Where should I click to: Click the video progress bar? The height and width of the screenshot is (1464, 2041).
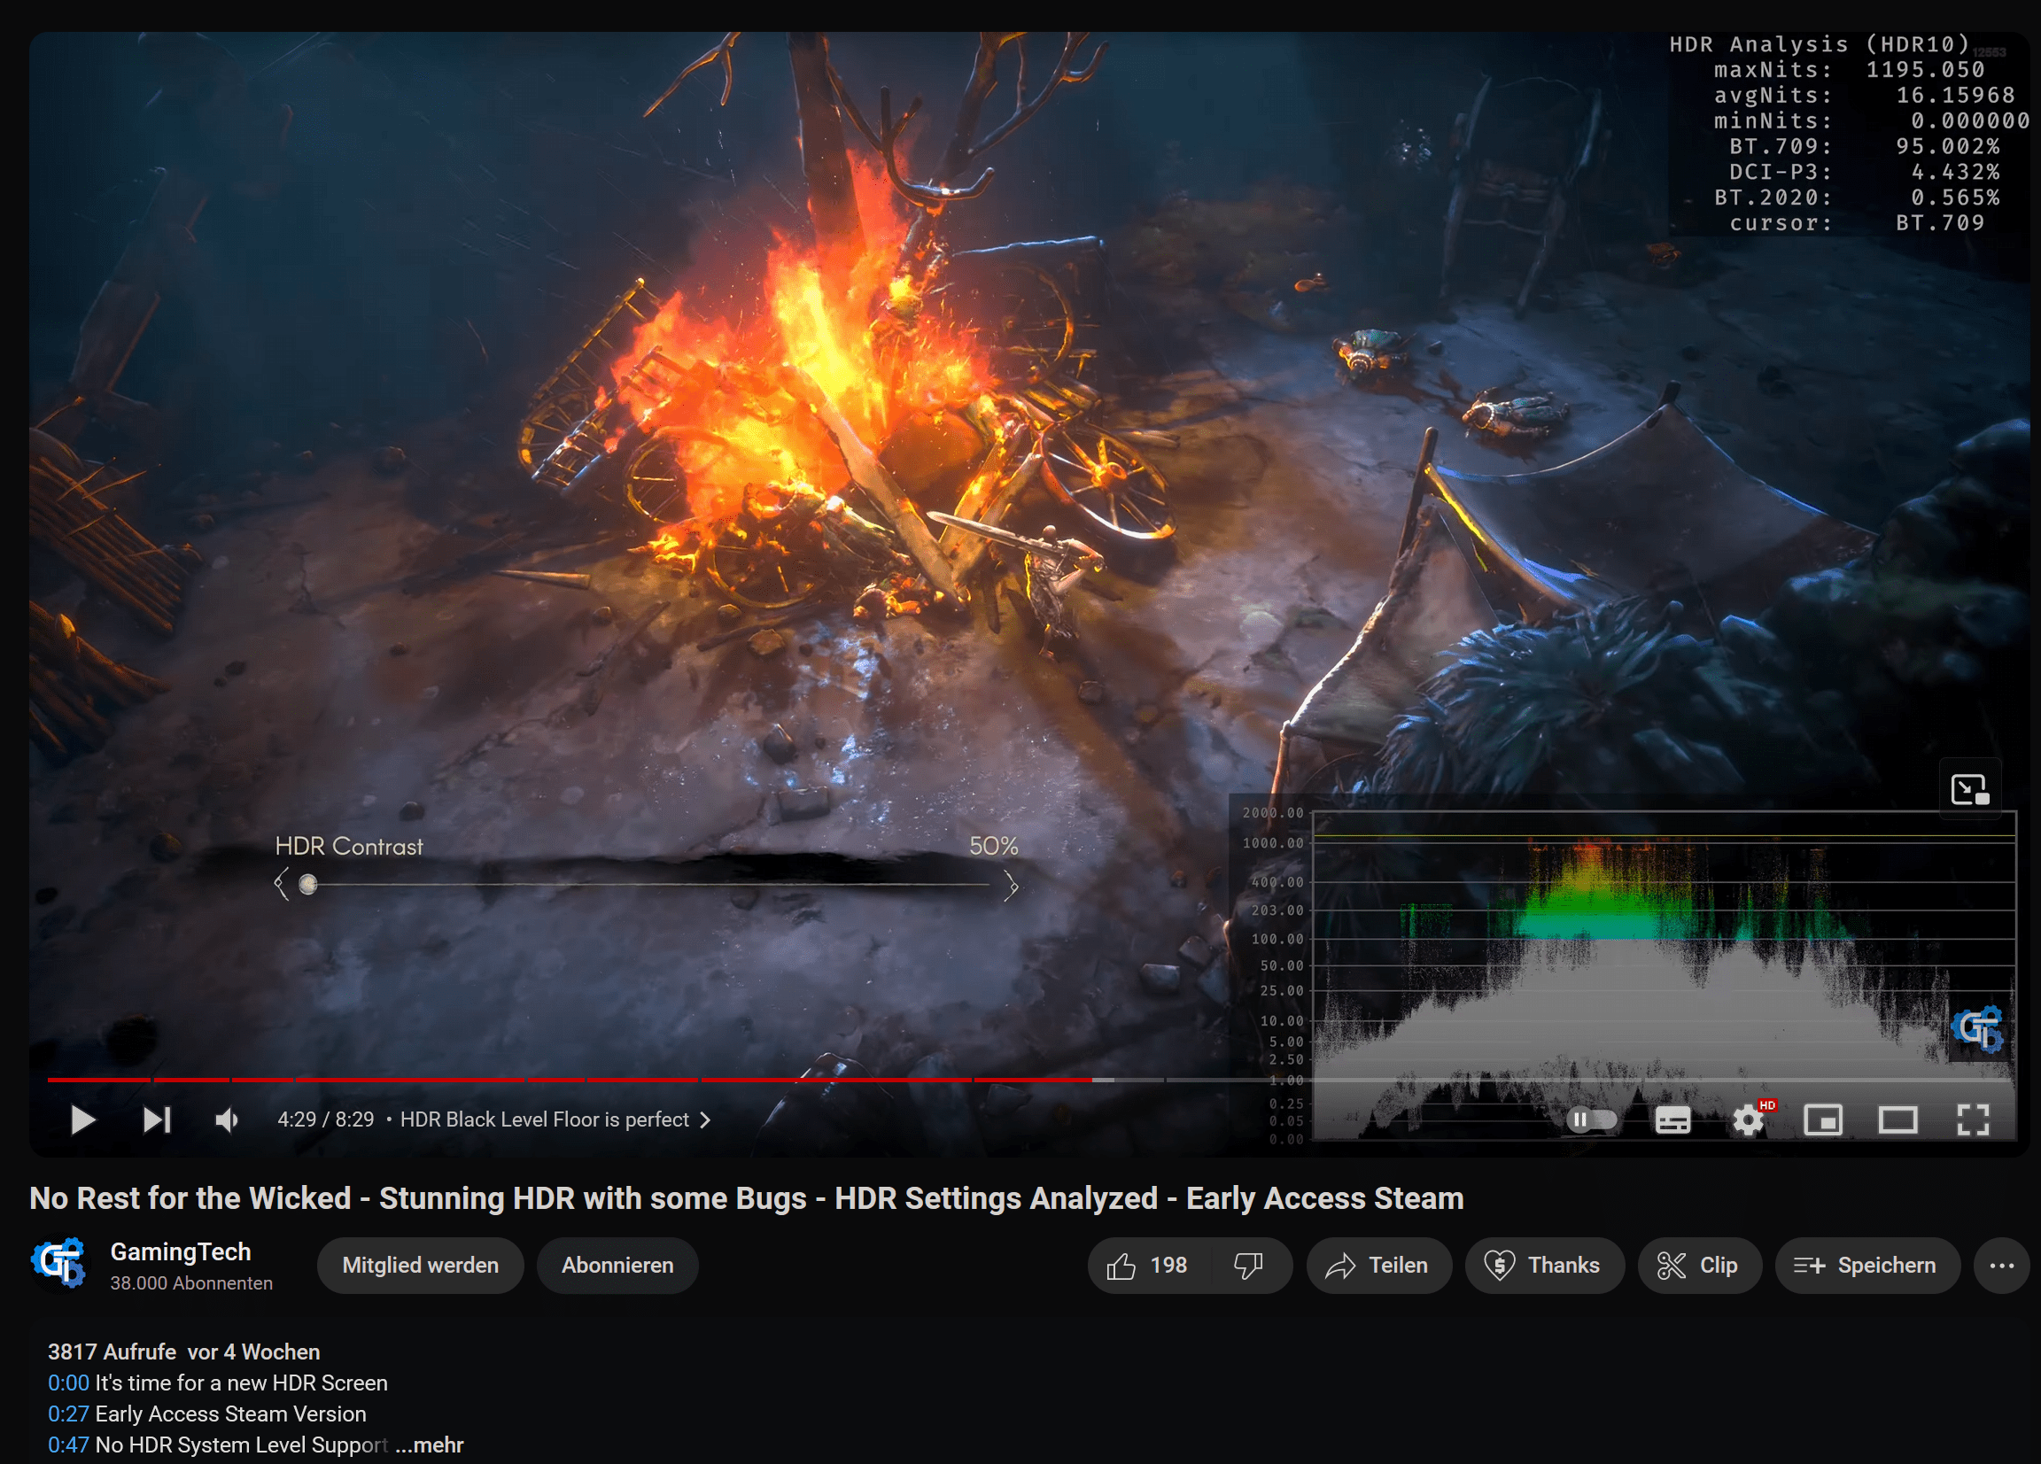point(1029,1079)
